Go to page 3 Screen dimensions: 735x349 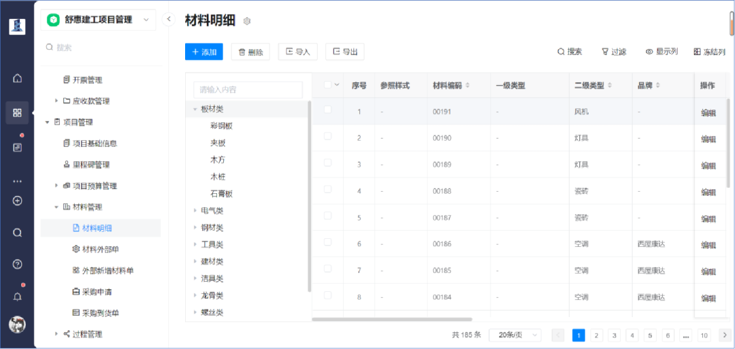pyautogui.click(x=614, y=335)
